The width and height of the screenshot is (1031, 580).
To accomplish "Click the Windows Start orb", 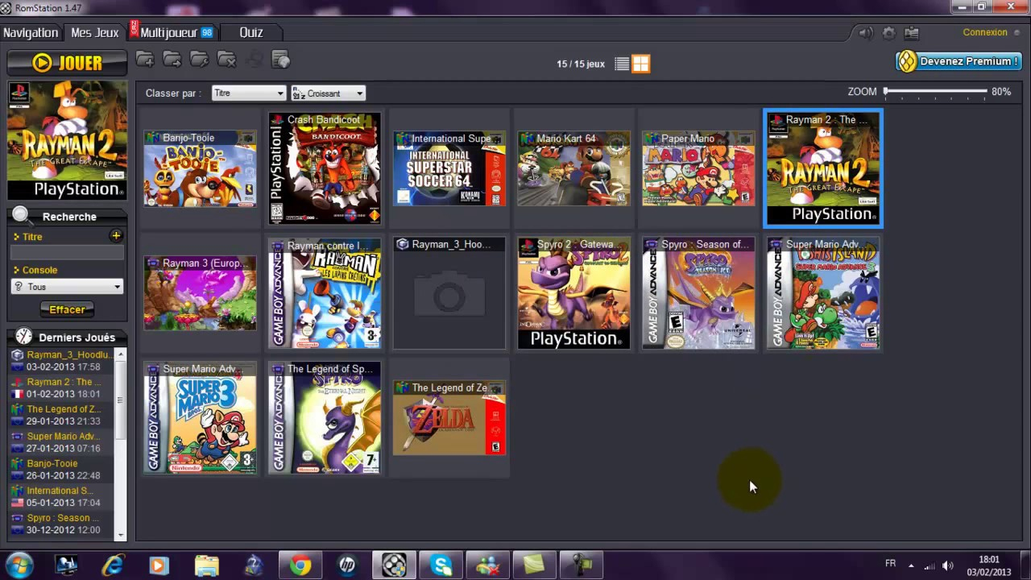I will click(x=19, y=565).
